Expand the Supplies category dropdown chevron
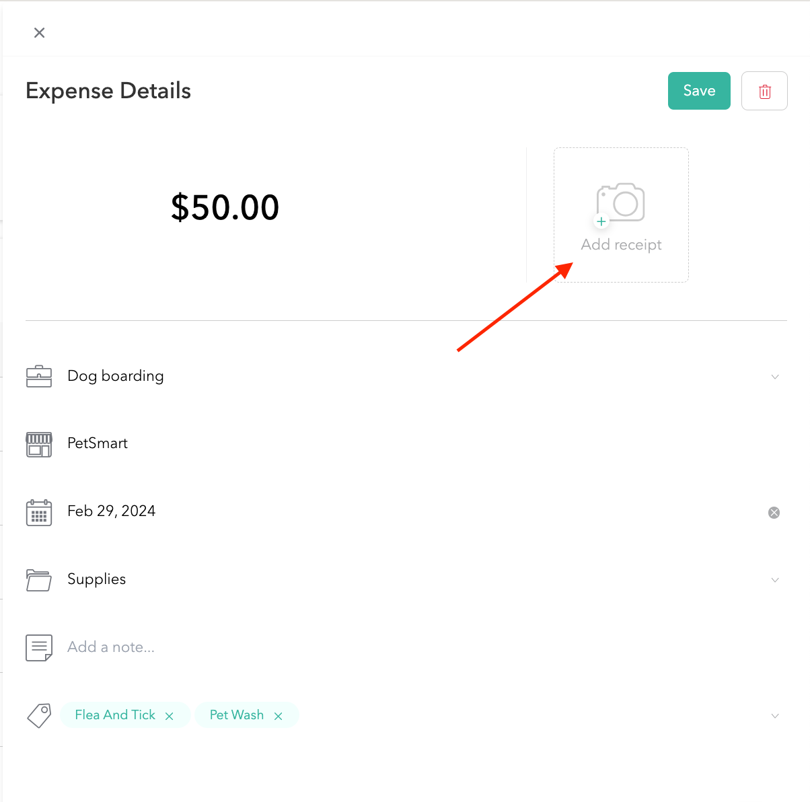 point(775,580)
